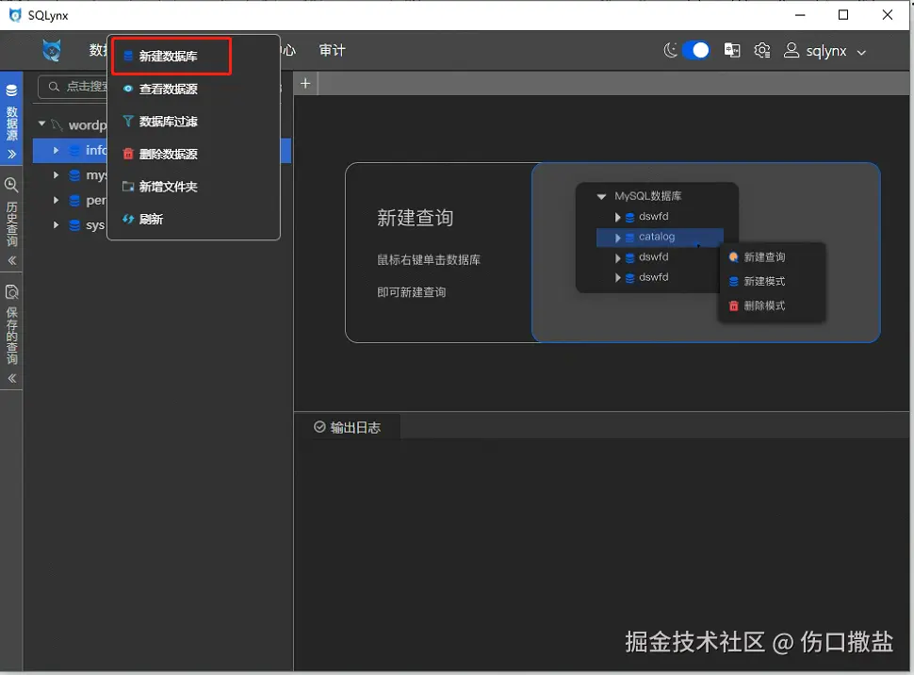Click the user avatar icon
This screenshot has height=675, width=914.
point(791,50)
